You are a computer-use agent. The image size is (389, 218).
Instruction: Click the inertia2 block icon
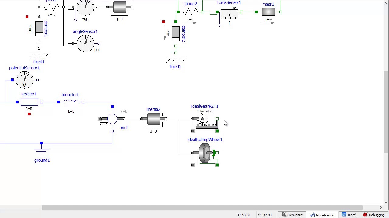[x=153, y=119]
